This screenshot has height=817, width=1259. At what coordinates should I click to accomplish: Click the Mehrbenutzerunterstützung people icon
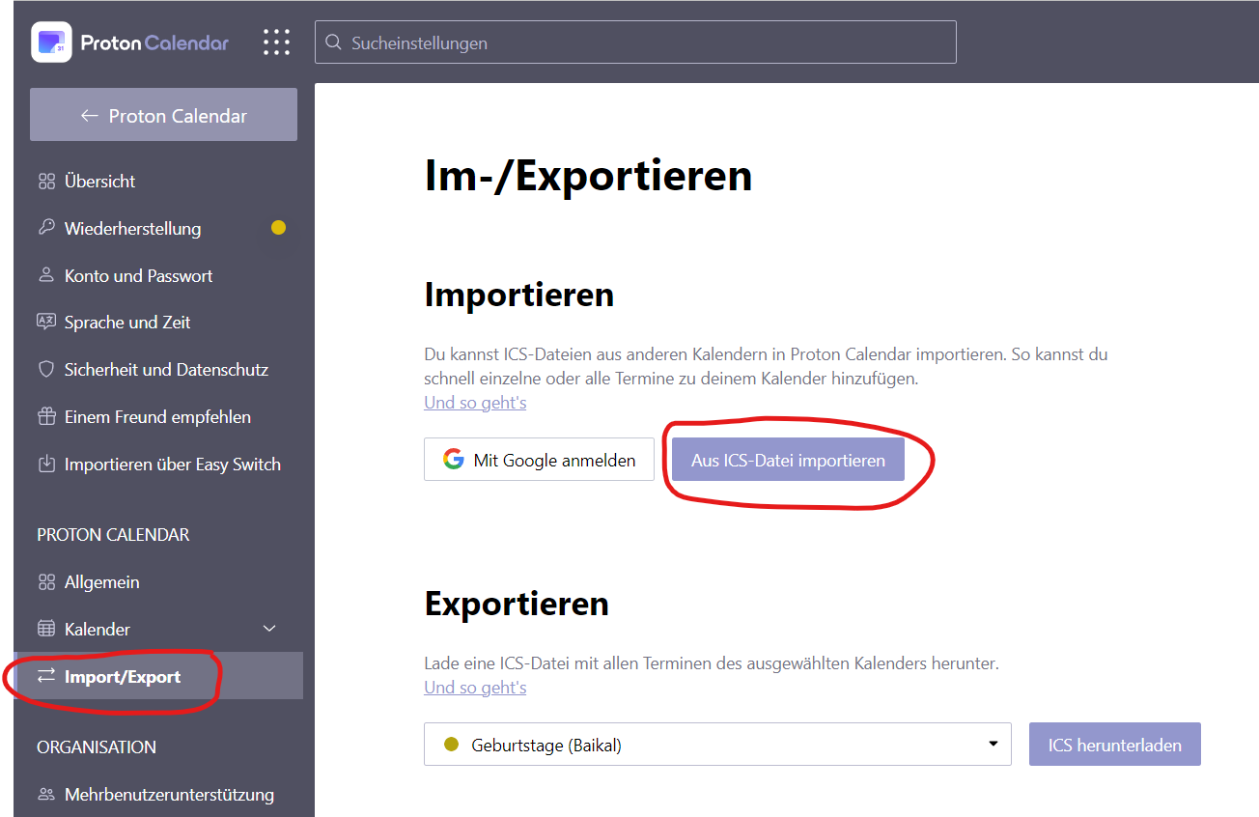click(46, 795)
